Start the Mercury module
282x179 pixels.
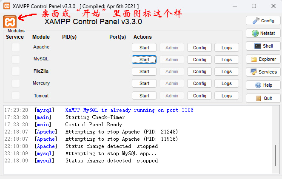[x=144, y=83]
